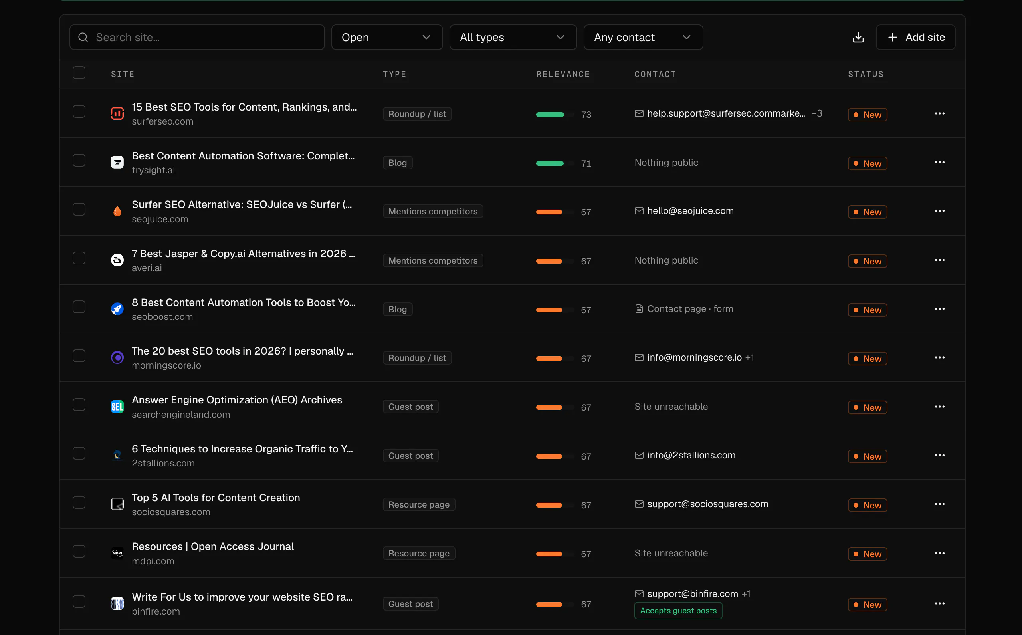
Task: Open the Any contact filter dropdown
Action: click(643, 38)
